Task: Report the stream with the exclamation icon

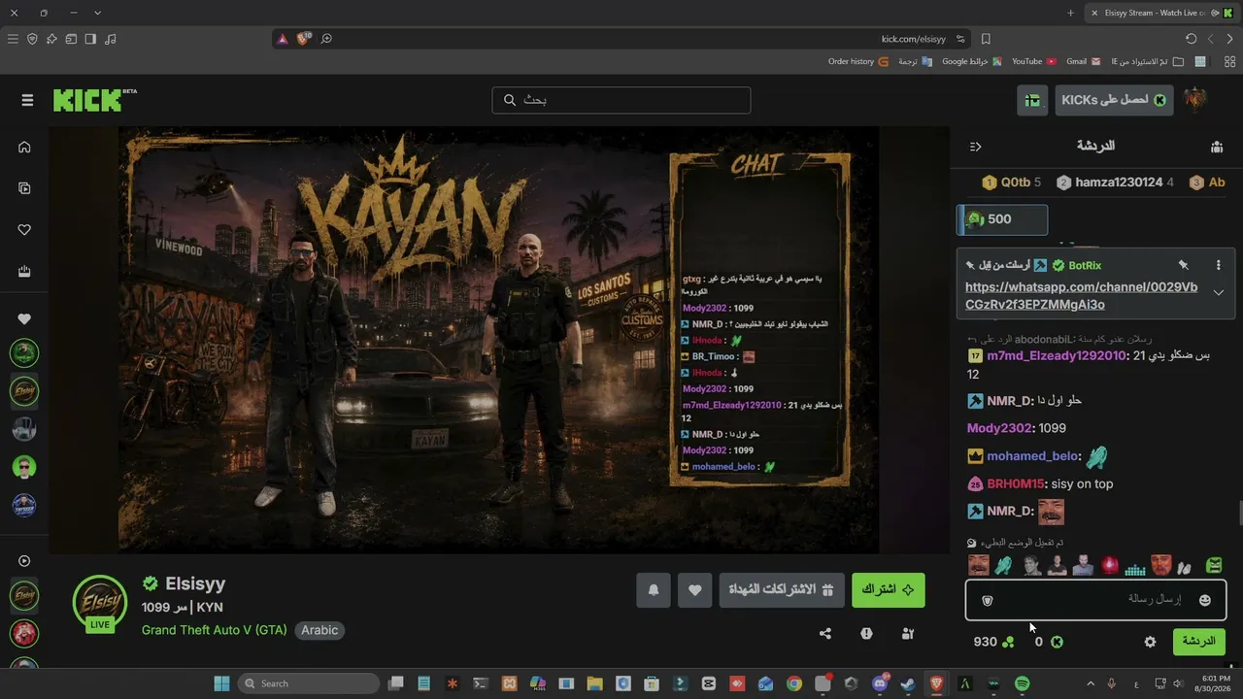Action: 866,634
